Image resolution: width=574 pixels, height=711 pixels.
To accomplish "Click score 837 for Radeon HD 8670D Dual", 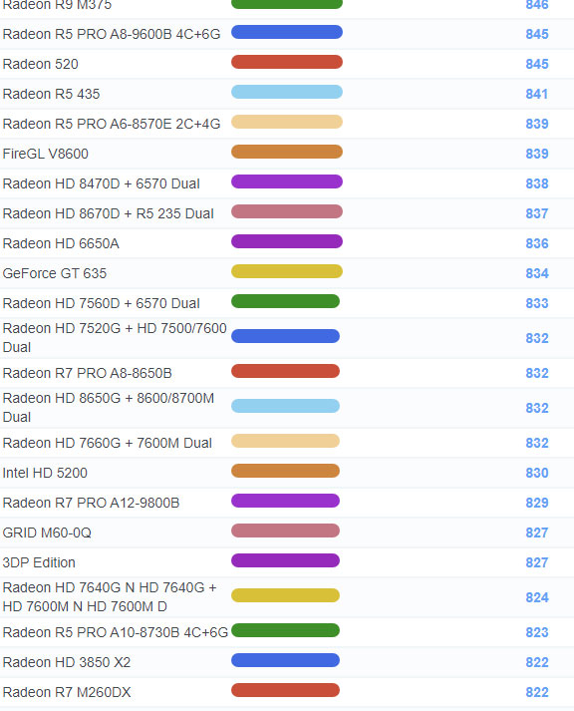I will coord(537,213).
